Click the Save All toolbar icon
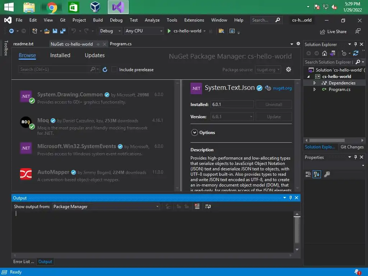The image size is (368, 276). click(x=63, y=31)
